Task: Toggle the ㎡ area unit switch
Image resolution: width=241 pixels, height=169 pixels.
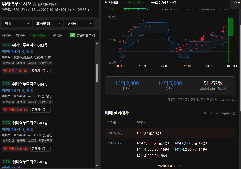Action: click(x=237, y=3)
